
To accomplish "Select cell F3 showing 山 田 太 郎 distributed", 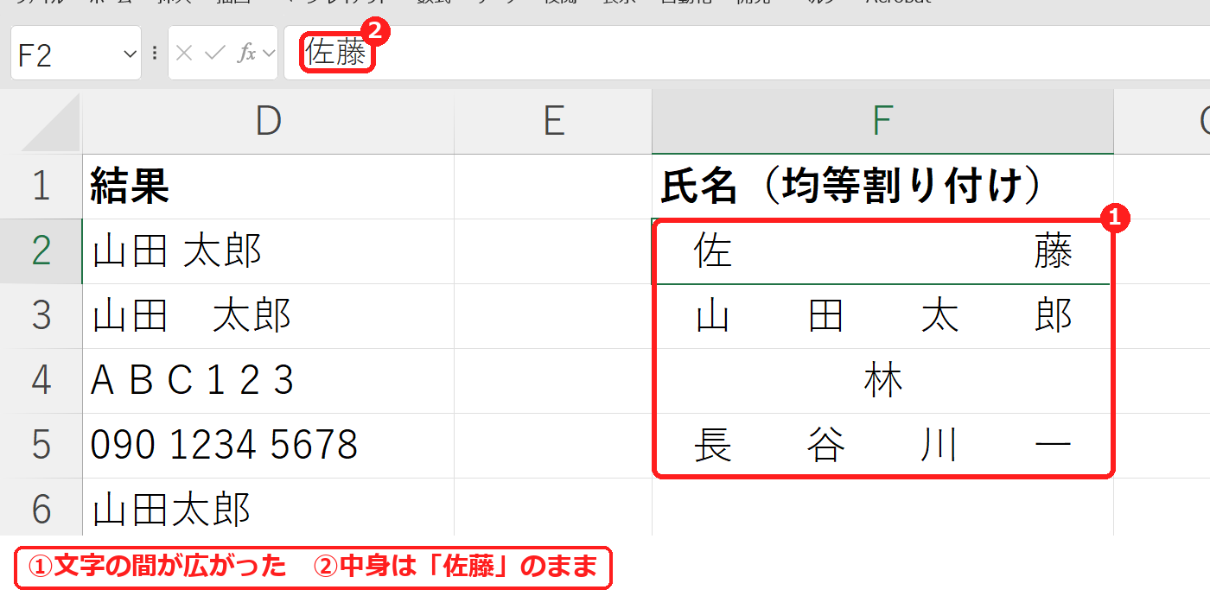I will pos(882,316).
